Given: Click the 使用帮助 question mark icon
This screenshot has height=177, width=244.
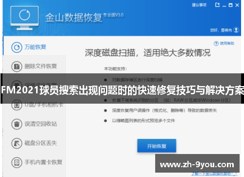Looking at the screenshot, I should (216, 44).
